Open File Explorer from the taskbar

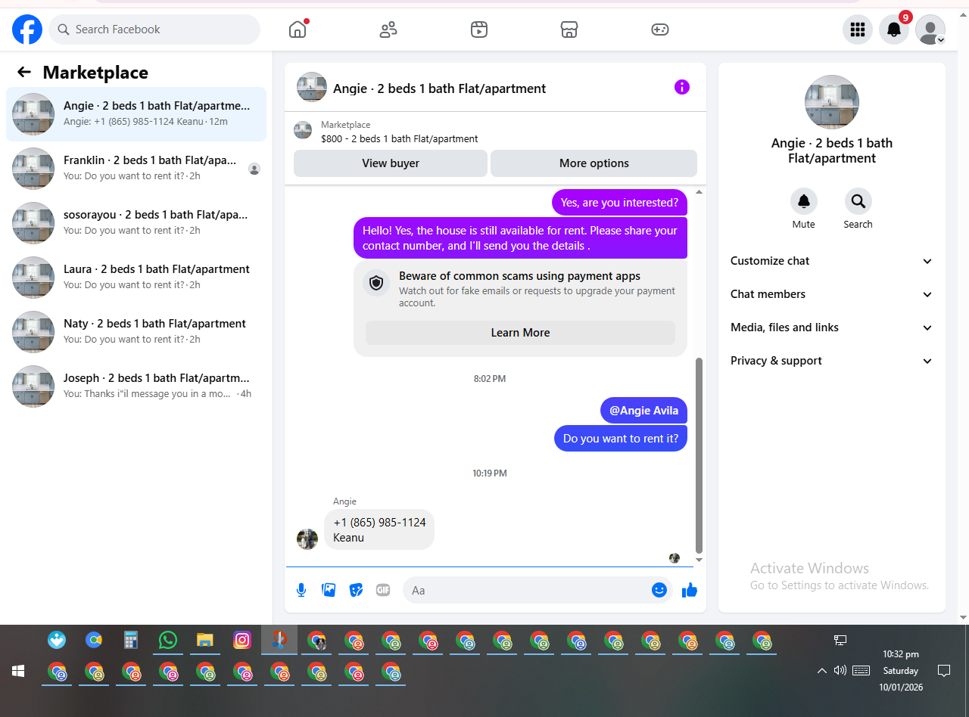205,640
